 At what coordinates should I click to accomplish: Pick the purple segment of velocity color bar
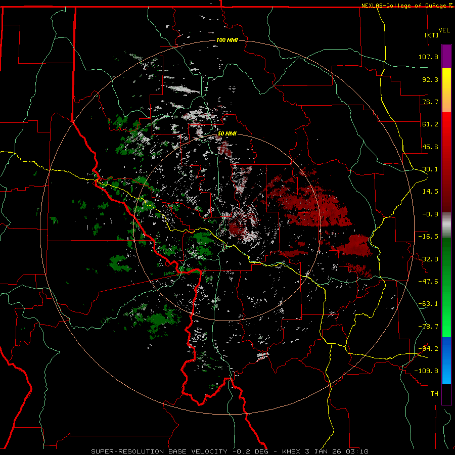446,56
